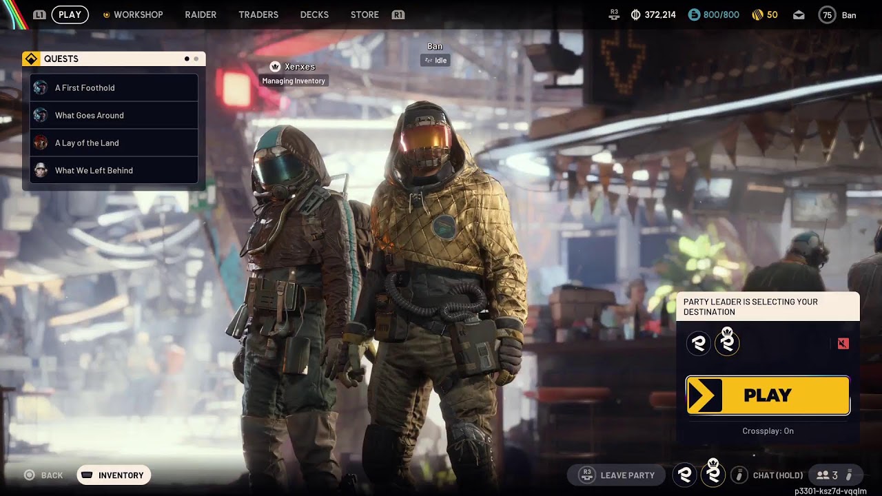Screen dimensions: 882x496
Task: Click first party avatar in bottom bar
Action: pyautogui.click(x=685, y=475)
